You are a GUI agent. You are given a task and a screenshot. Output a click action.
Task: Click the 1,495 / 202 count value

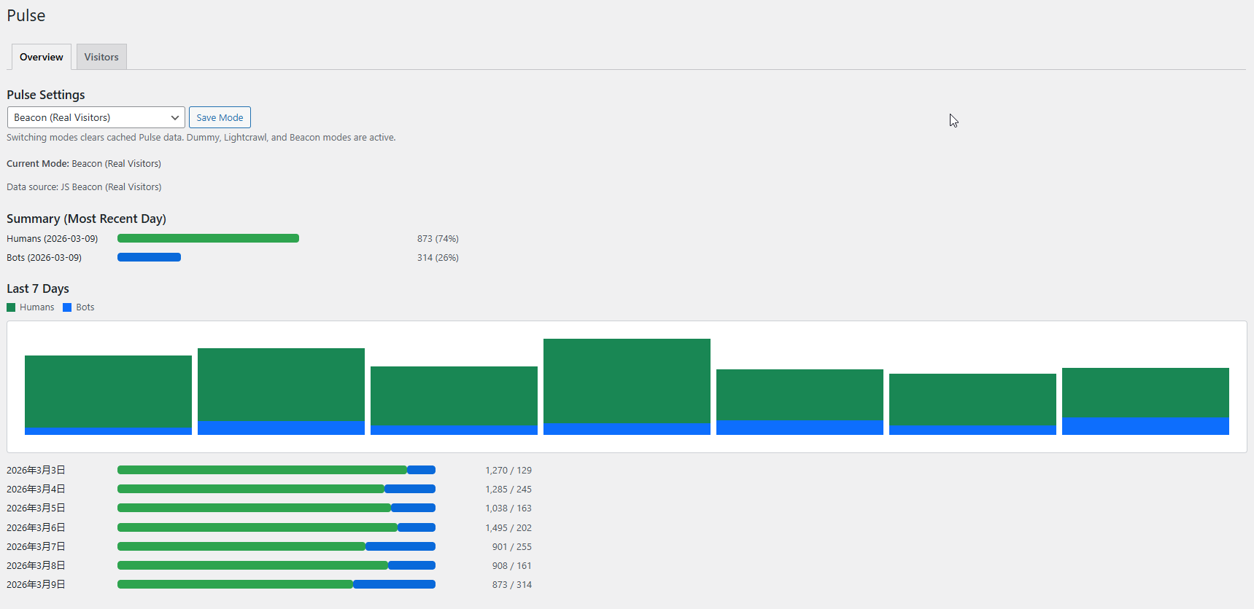point(508,527)
